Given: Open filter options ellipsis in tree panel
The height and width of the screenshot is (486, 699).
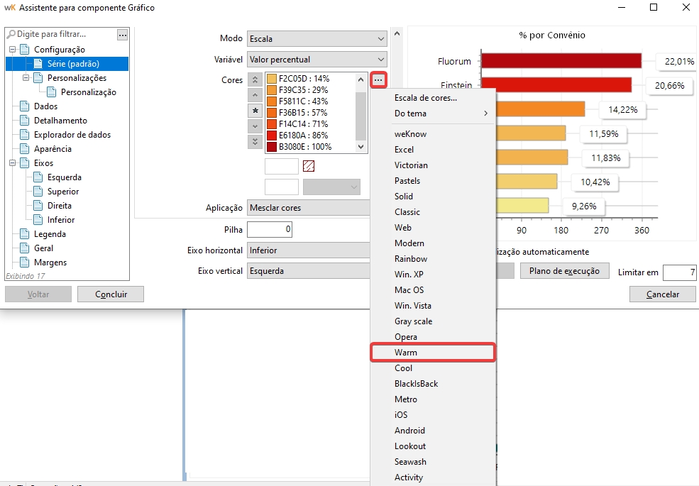Looking at the screenshot, I should coord(123,34).
